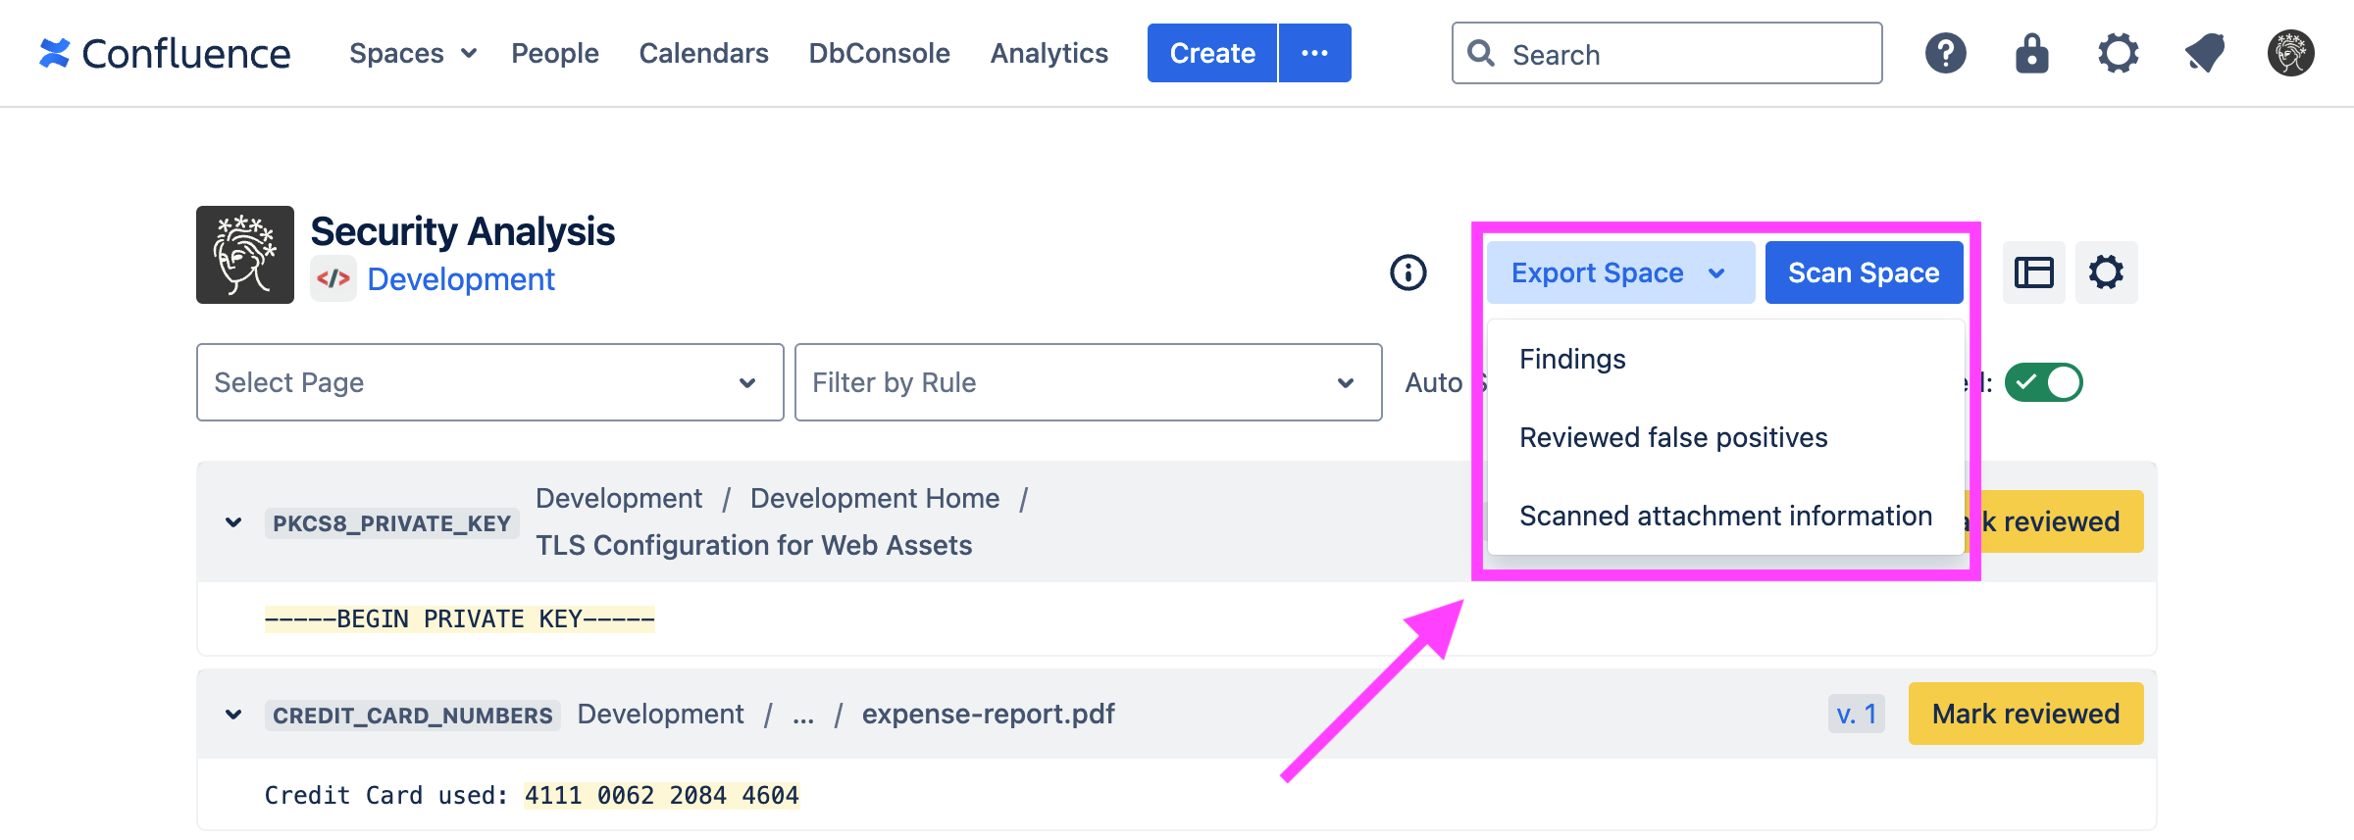The image size is (2354, 840).
Task: Open the help question mark icon
Action: click(x=1945, y=53)
